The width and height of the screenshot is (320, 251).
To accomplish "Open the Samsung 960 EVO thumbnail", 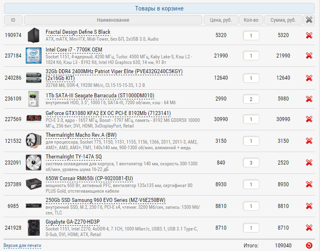I will 34,206.
